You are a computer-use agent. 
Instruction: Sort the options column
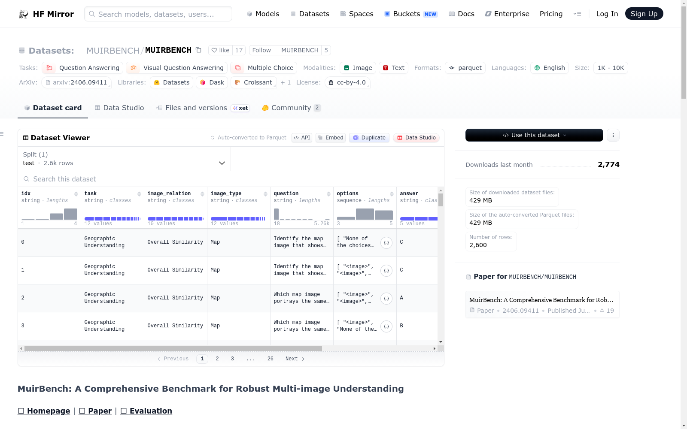point(392,194)
